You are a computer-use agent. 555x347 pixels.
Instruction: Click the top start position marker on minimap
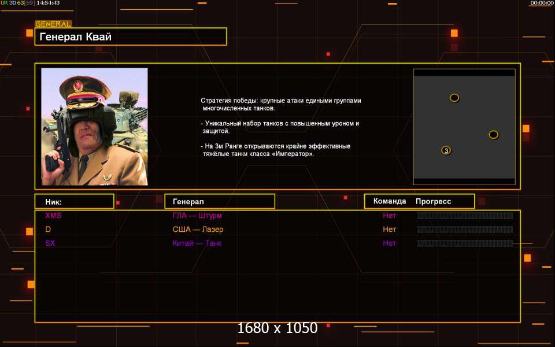(x=454, y=98)
